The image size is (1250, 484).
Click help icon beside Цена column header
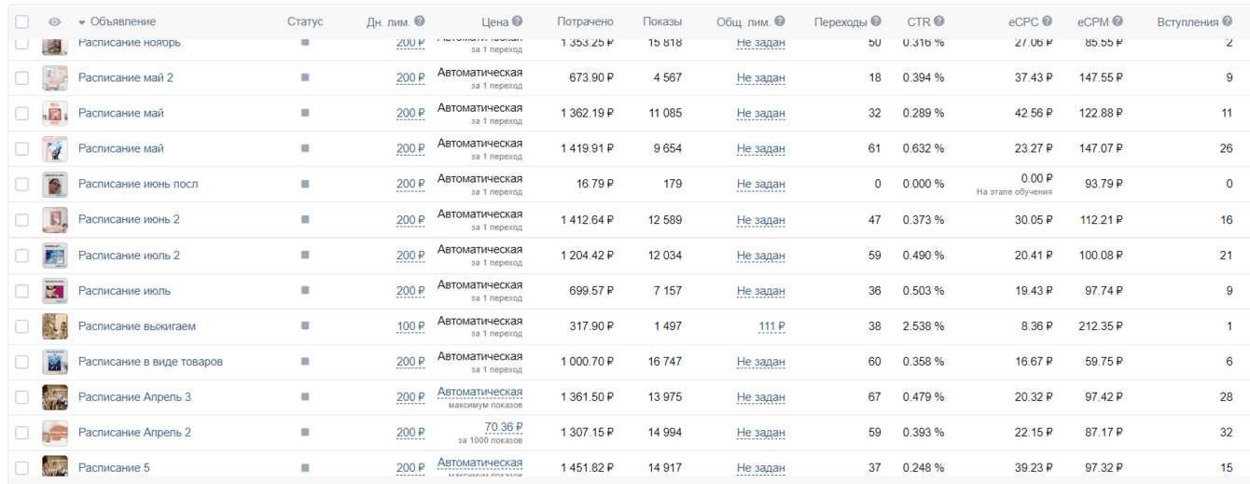[518, 21]
